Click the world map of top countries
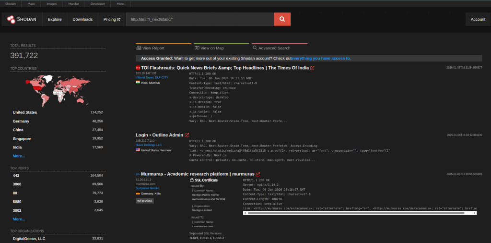491x243 pixels. click(x=58, y=90)
